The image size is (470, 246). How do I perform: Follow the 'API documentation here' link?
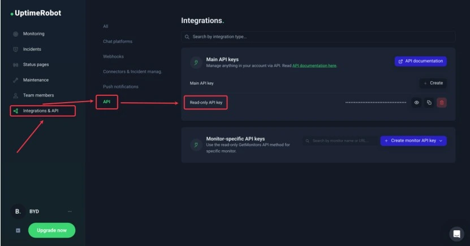coord(314,66)
